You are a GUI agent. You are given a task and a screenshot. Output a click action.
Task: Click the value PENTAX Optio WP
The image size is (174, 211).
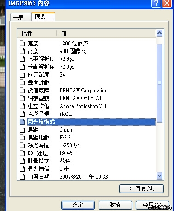point(81,98)
